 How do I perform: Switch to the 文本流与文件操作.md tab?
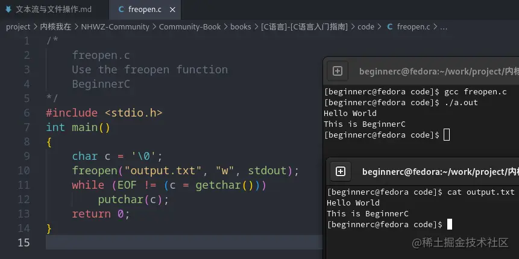pyautogui.click(x=54, y=10)
